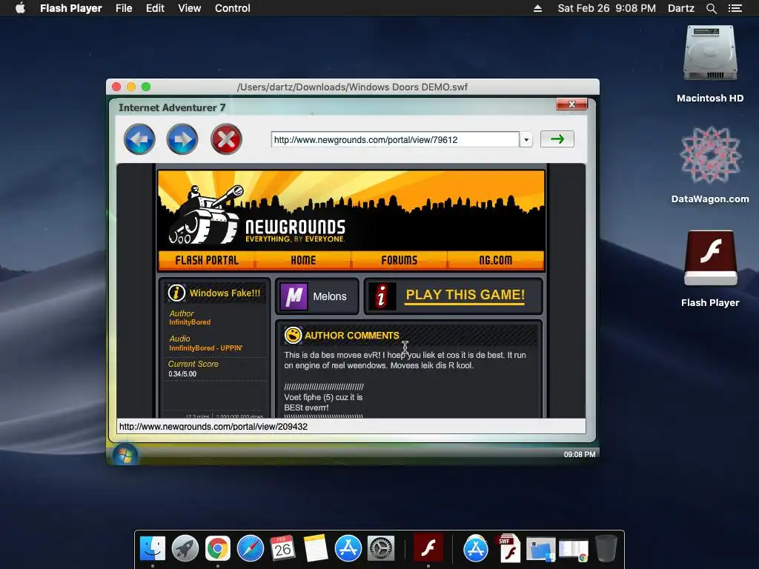Click the Play This Game link

(465, 295)
